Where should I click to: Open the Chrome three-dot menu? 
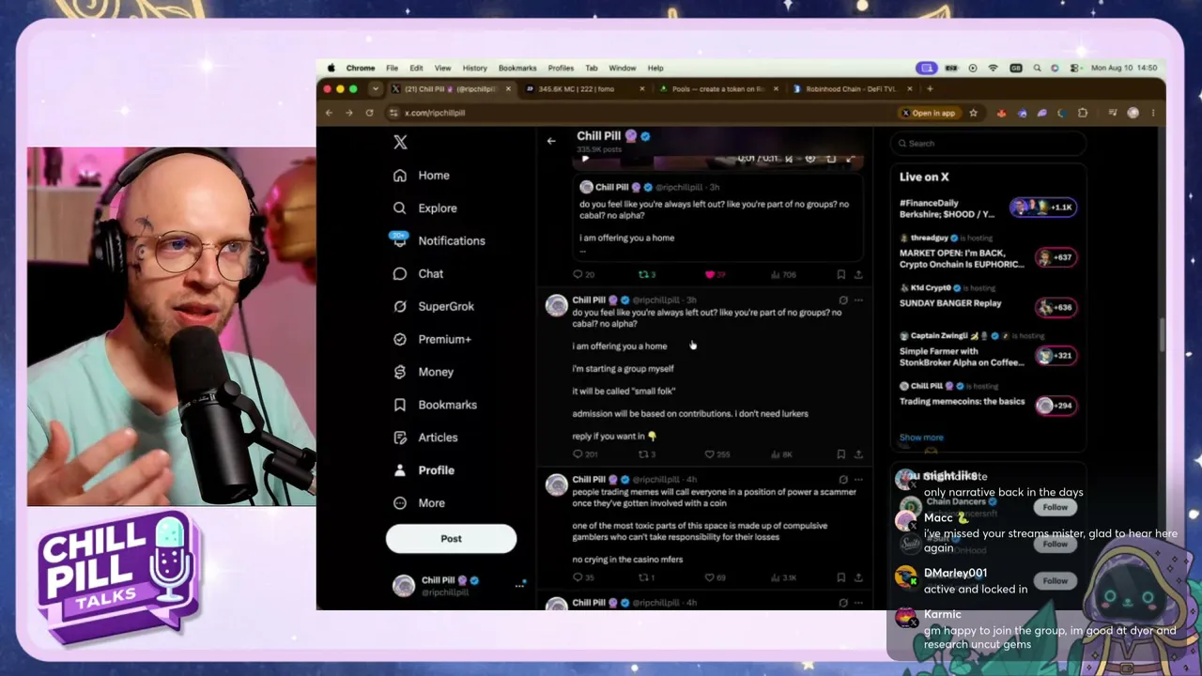point(1153,113)
